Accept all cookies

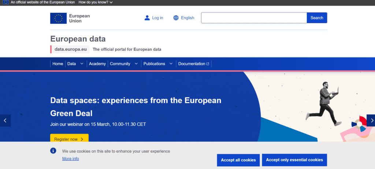(x=238, y=160)
